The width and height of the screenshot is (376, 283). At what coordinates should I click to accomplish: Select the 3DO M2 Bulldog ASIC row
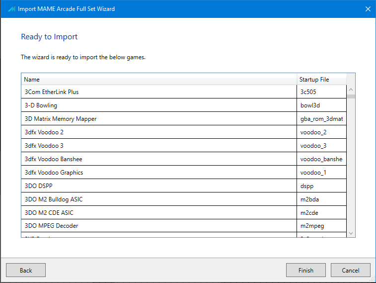[x=184, y=199]
